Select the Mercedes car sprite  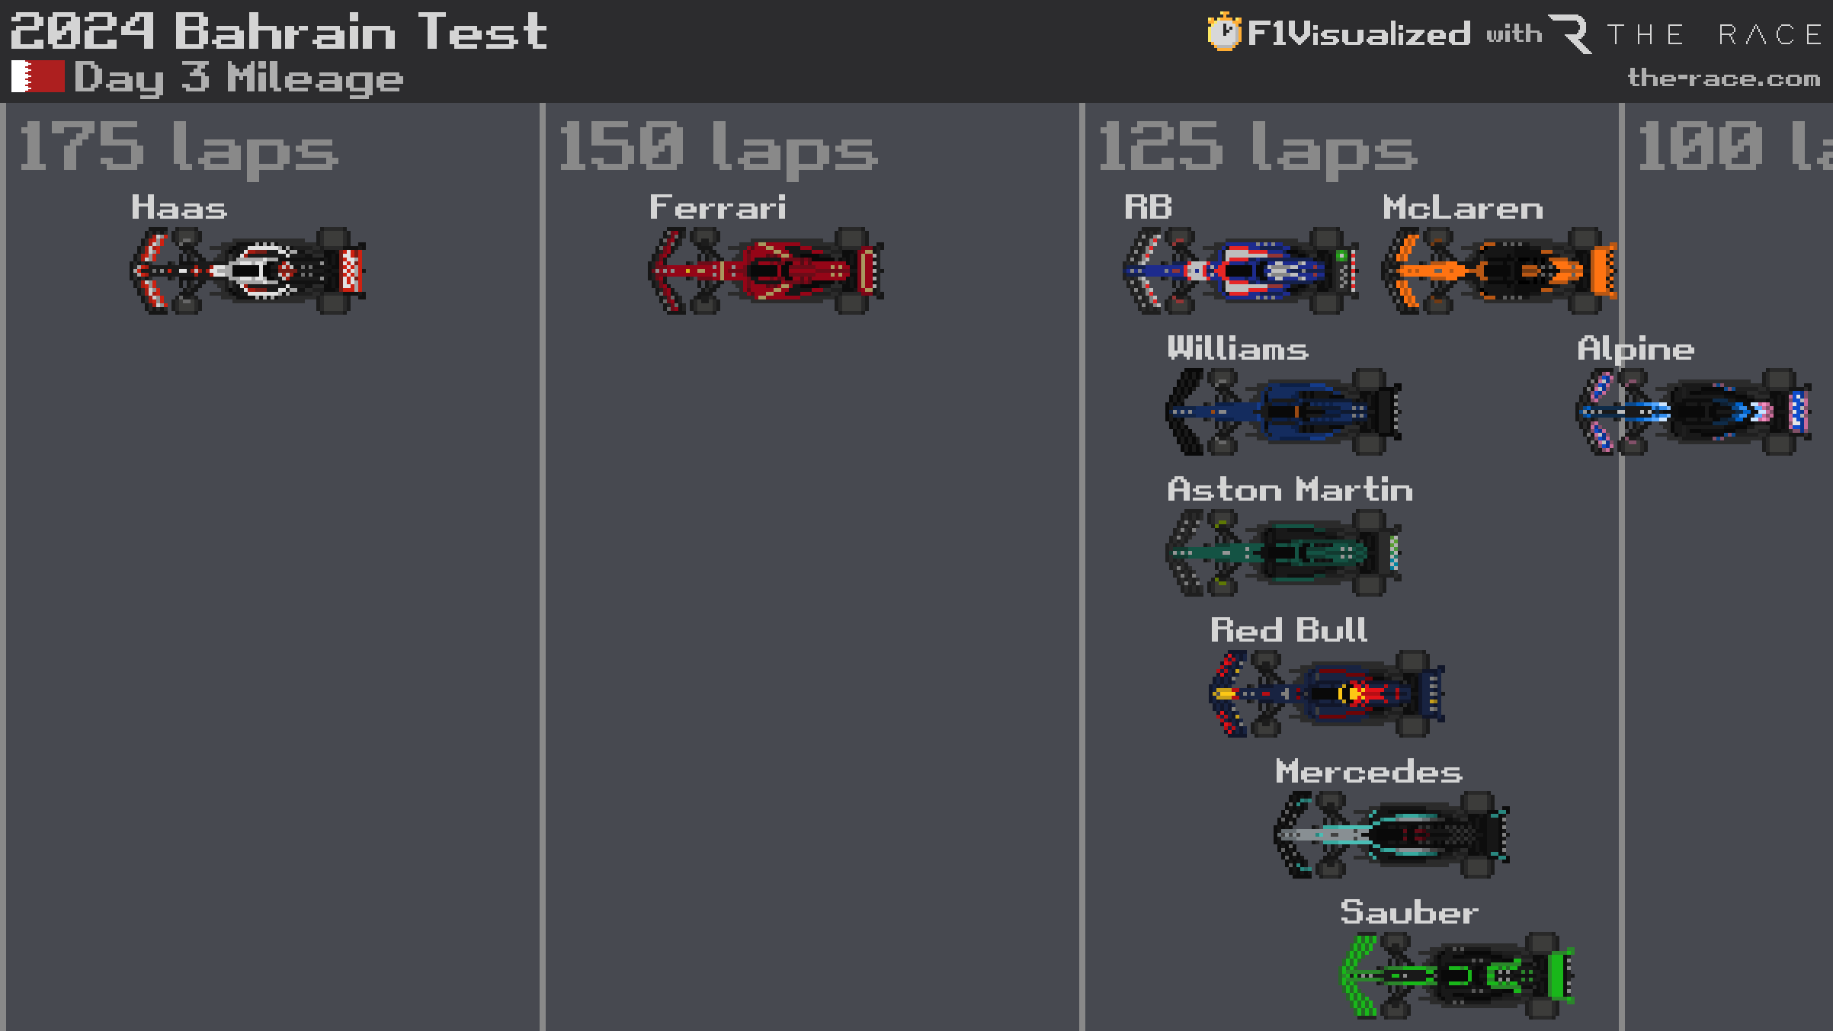tap(1392, 834)
